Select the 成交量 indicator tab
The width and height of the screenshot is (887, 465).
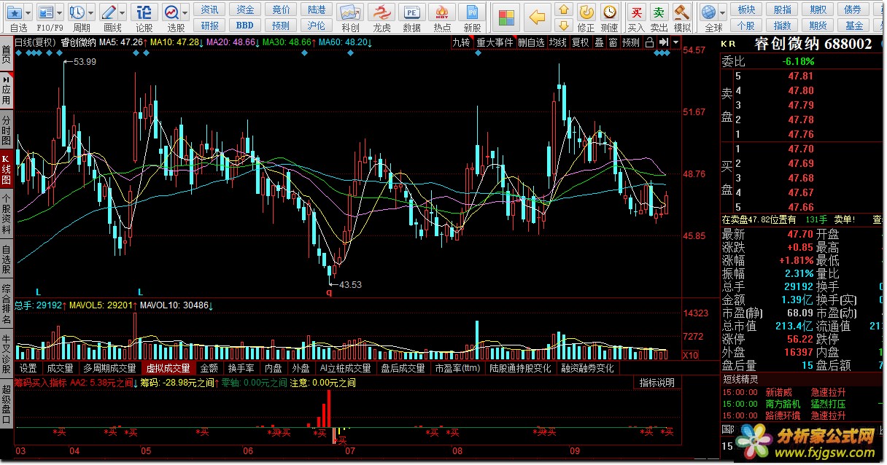[x=60, y=369]
